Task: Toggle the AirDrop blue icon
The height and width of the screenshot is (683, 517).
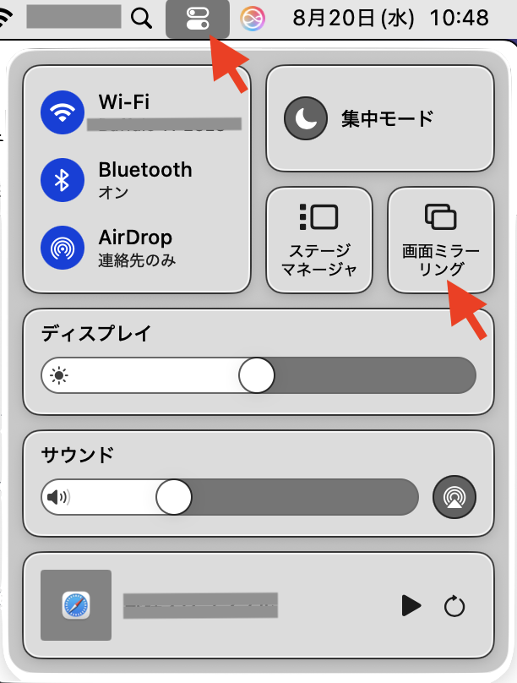Action: tap(63, 248)
